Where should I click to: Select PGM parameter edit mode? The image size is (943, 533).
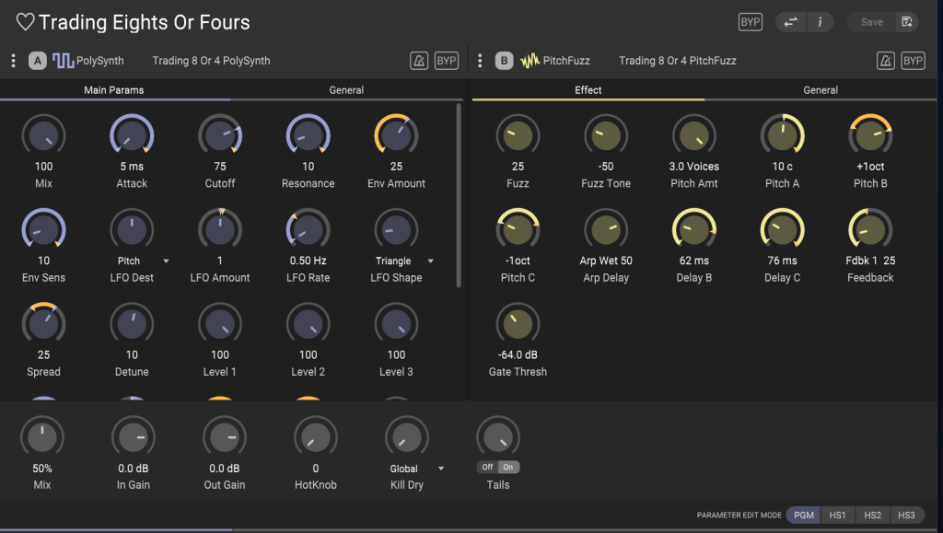[803, 515]
